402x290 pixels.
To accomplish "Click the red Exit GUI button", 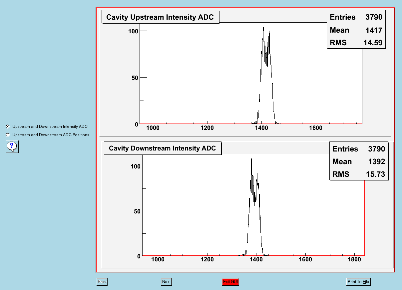I will click(230, 282).
